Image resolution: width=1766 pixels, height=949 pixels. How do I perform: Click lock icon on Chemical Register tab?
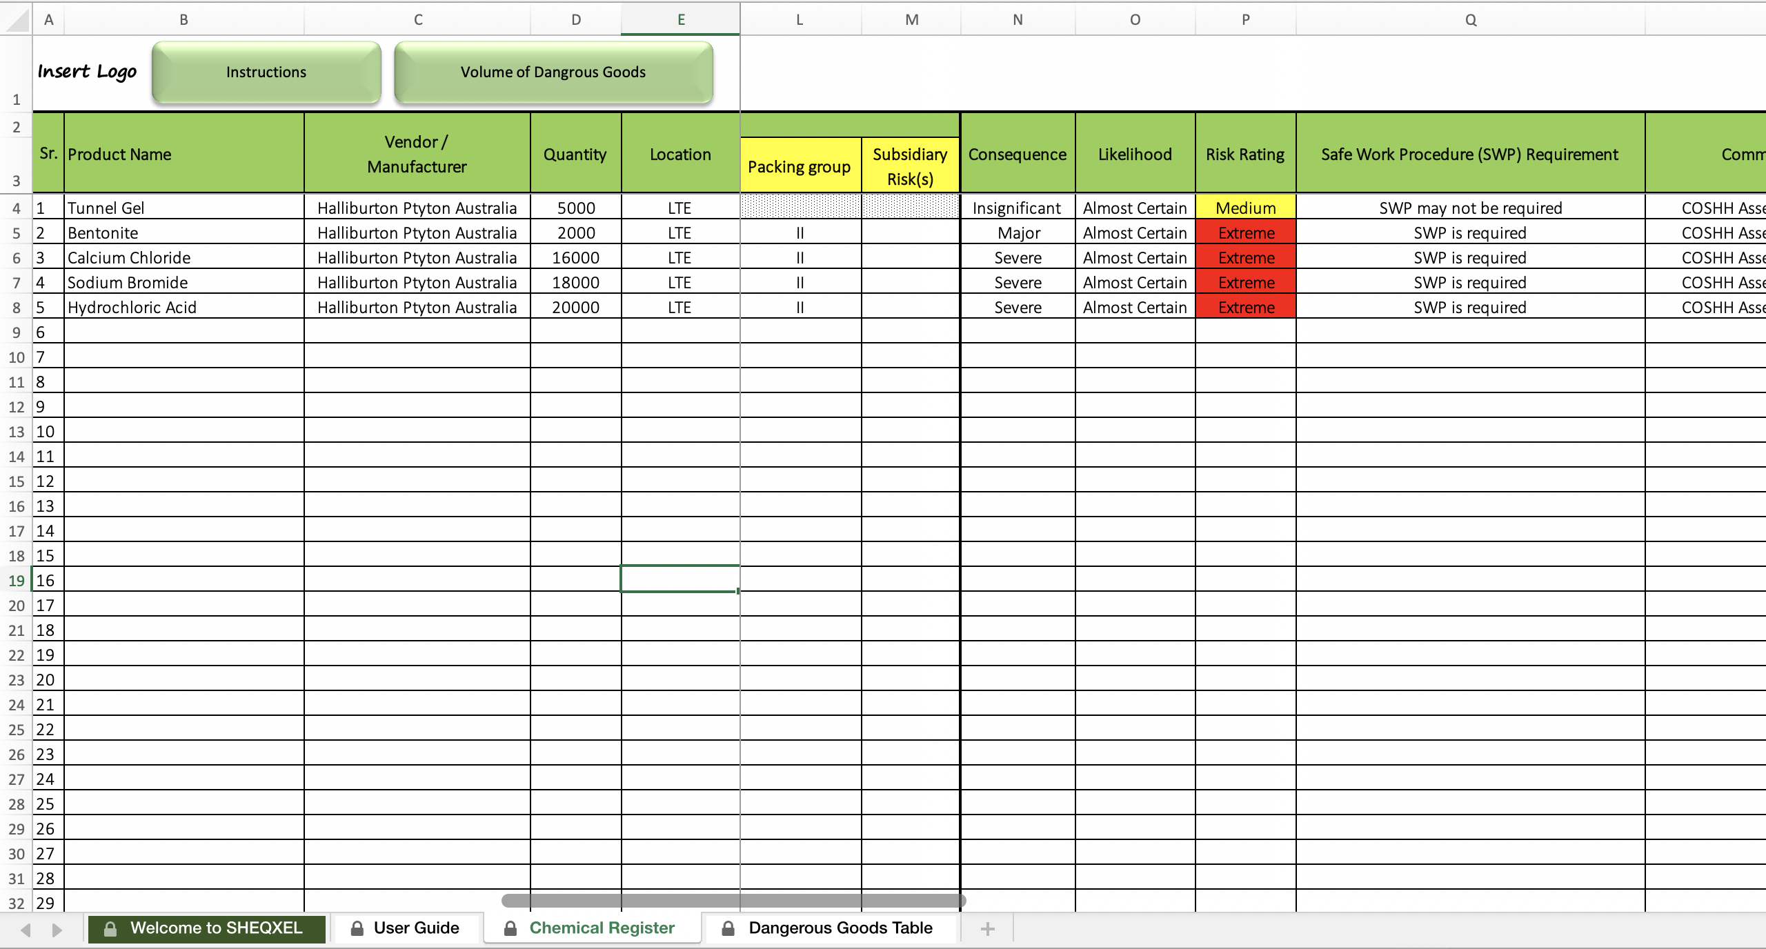tap(510, 928)
